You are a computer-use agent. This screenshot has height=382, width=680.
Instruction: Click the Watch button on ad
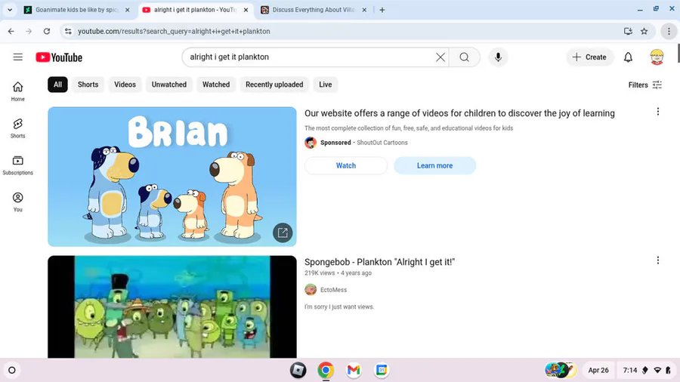pyautogui.click(x=346, y=165)
